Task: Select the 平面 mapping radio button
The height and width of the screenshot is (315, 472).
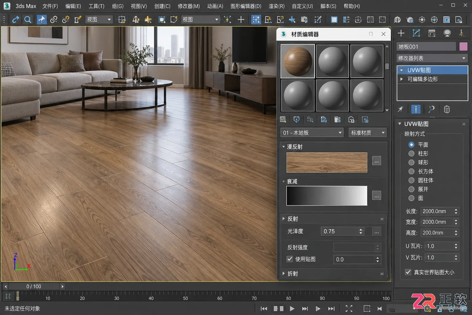Action: (411, 145)
